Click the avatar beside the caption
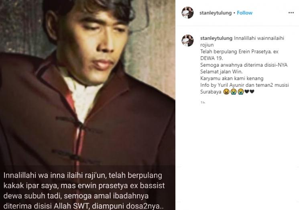The width and height of the screenshot is (299, 210). pyautogui.click(x=188, y=41)
